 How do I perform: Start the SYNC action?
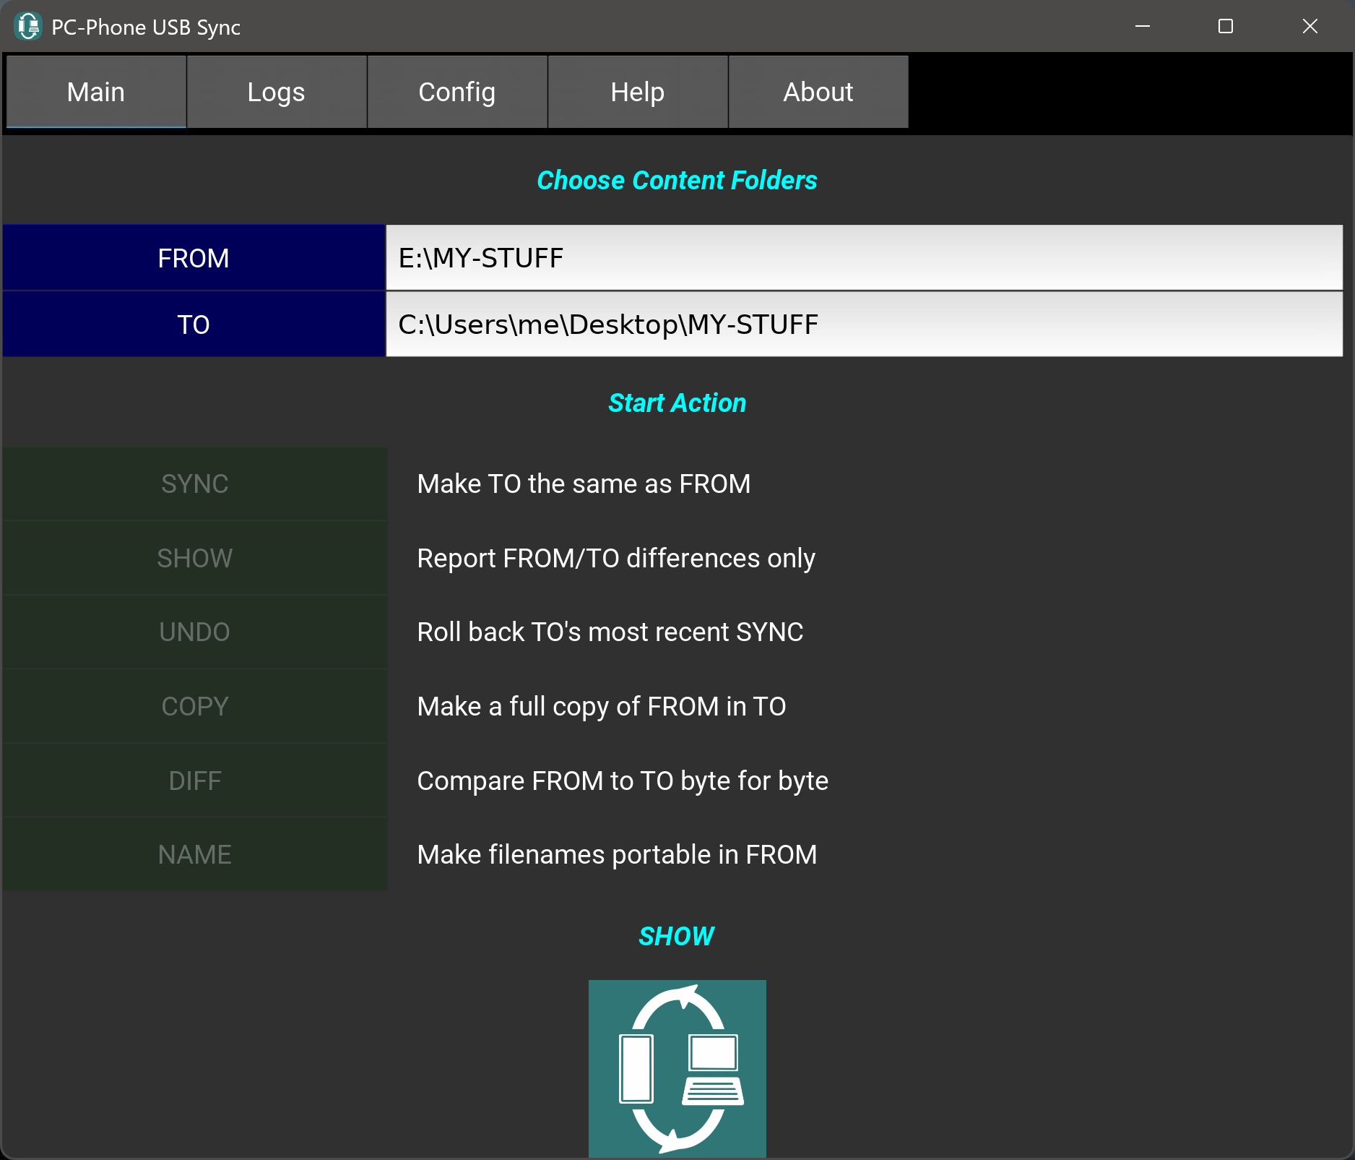(194, 484)
